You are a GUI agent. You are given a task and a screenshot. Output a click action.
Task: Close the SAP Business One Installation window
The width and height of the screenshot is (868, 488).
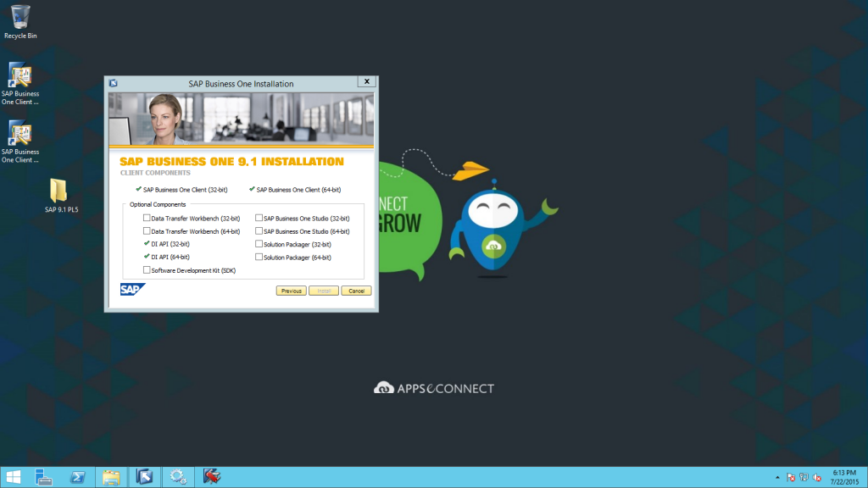pos(366,81)
